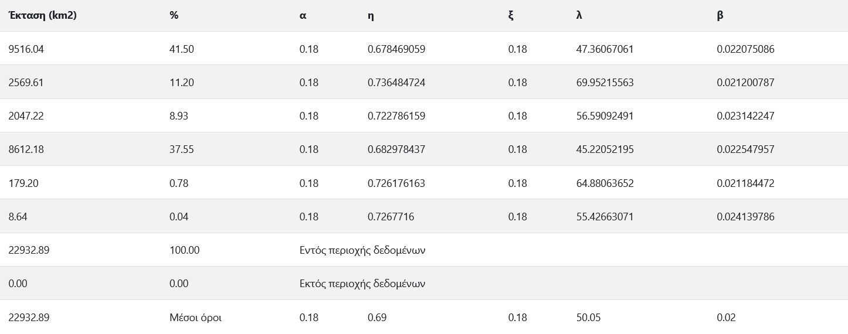Select the λ column header
Image resolution: width=848 pixels, height=334 pixels.
coord(579,15)
